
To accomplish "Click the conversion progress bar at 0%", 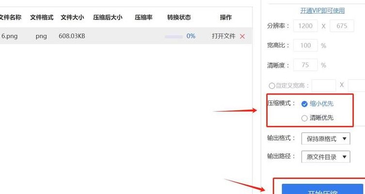I will pos(174,36).
